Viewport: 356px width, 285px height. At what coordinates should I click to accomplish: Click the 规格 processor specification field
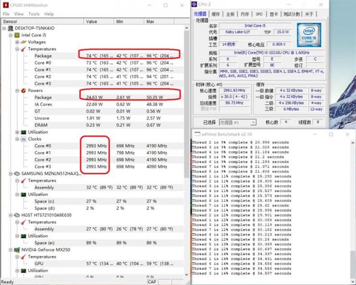pos(271,53)
